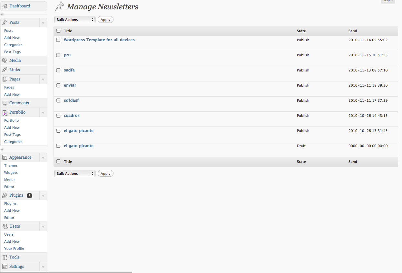Click the top Apply button
Image resolution: width=402 pixels, height=273 pixels.
click(x=105, y=20)
